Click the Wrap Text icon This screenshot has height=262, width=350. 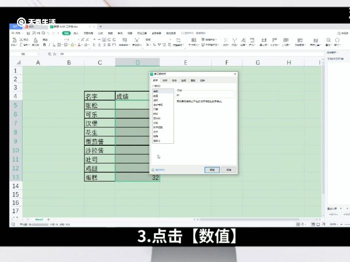point(136,40)
